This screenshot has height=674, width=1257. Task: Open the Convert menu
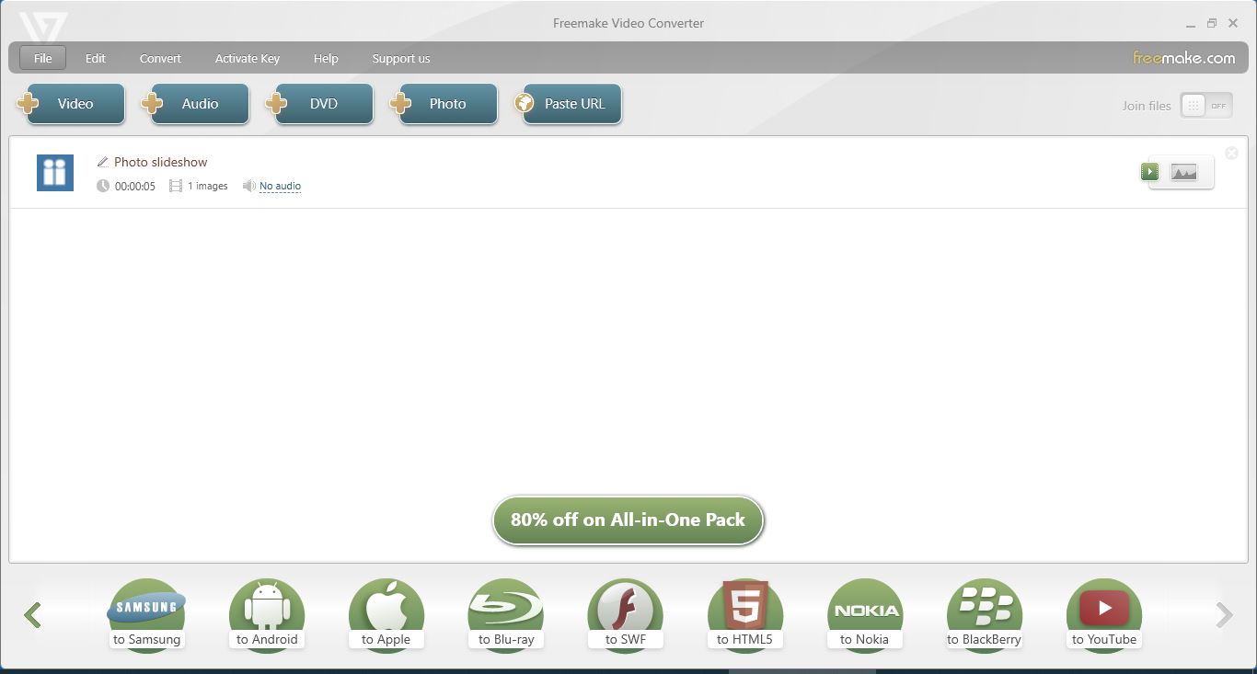pyautogui.click(x=160, y=58)
